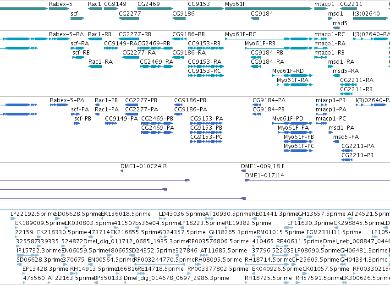Click the CG2277-RB transcript label
Screen dimensions: 390x285
pos(135,34)
